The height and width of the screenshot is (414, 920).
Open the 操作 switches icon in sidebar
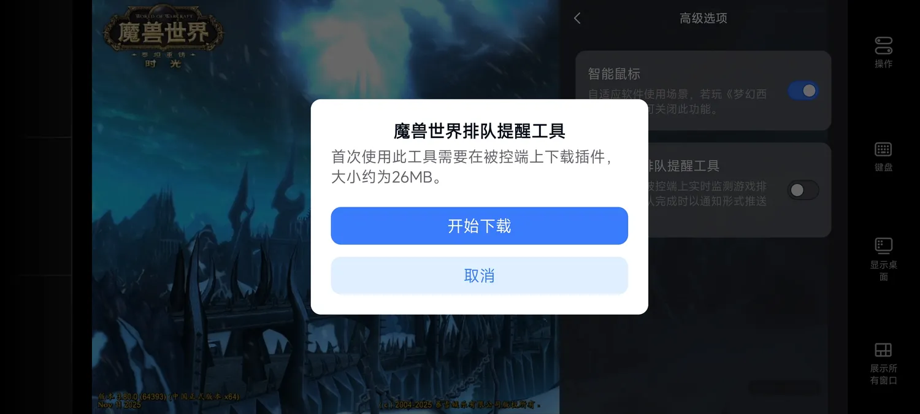pyautogui.click(x=883, y=45)
